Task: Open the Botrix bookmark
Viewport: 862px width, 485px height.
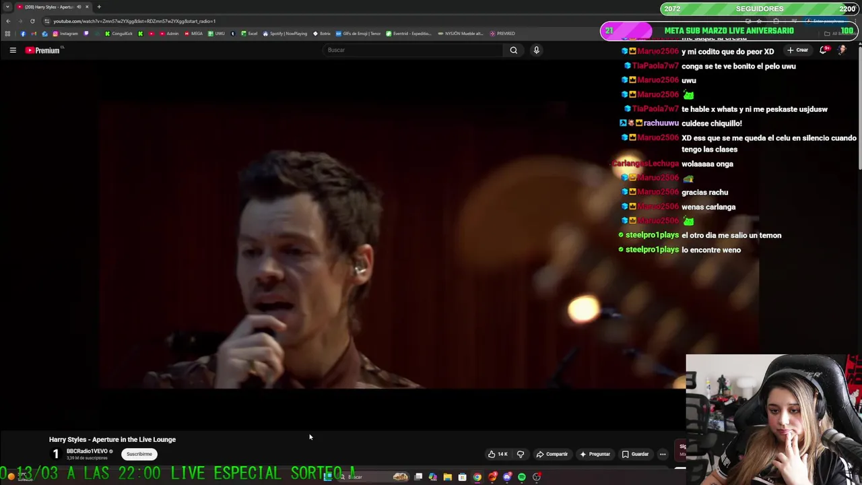Action: (322, 34)
